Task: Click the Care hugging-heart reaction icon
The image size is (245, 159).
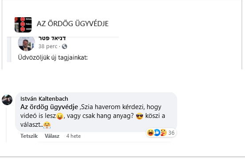Action: 163,132
